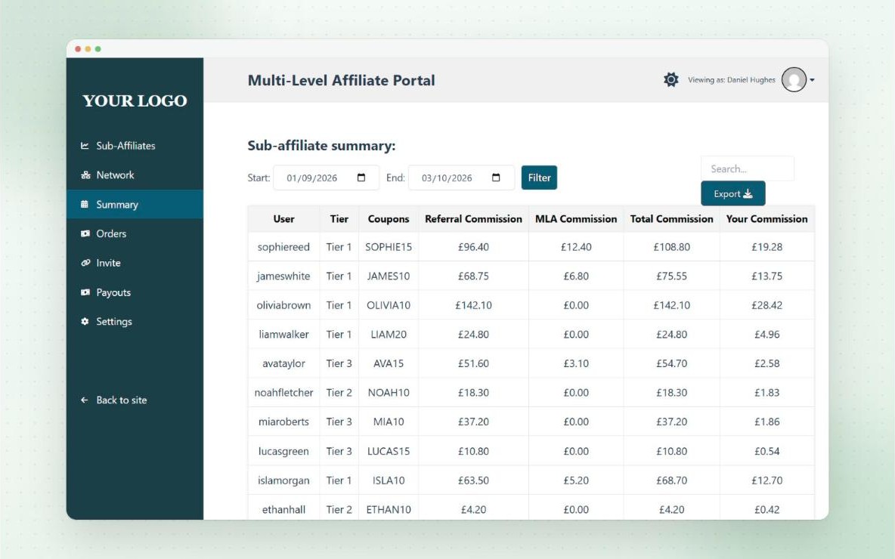Image resolution: width=895 pixels, height=559 pixels.
Task: Click the Settings gear icon in sidebar
Action: click(85, 321)
